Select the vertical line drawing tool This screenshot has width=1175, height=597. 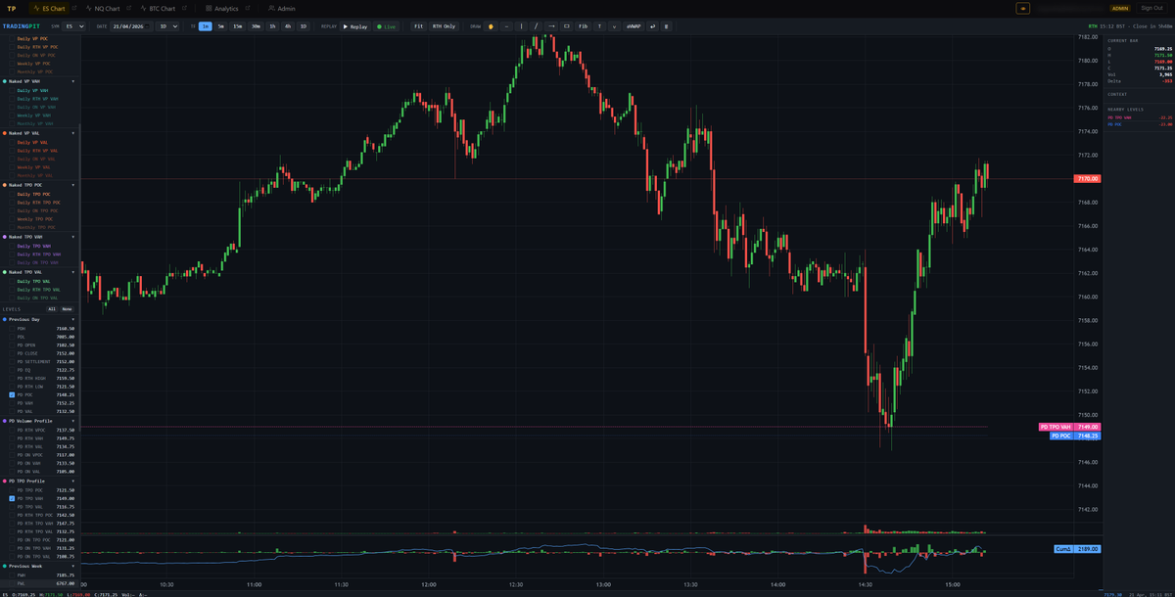[521, 26]
